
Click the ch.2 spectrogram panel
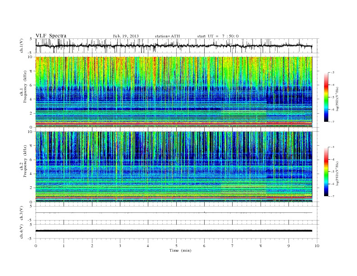point(174,167)
